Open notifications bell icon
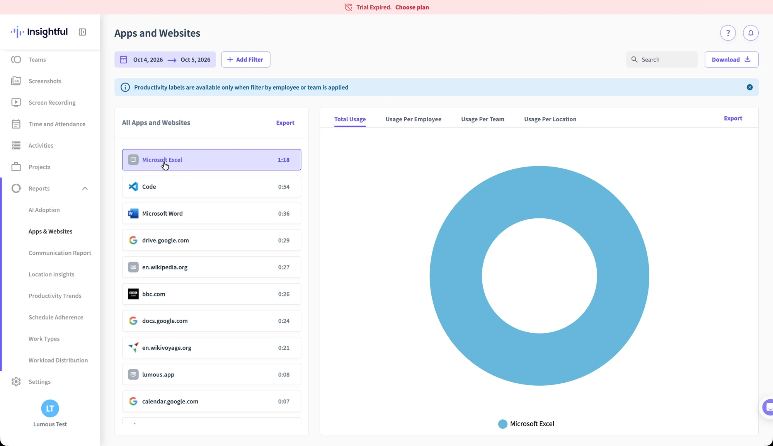The image size is (773, 446). pos(751,33)
